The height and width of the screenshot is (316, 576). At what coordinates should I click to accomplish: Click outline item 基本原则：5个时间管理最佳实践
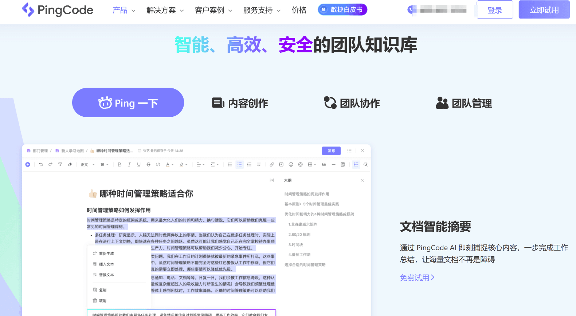312,204
